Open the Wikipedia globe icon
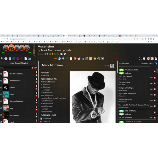Image resolution: width=158 pixels, height=158 pixels. click(79, 58)
